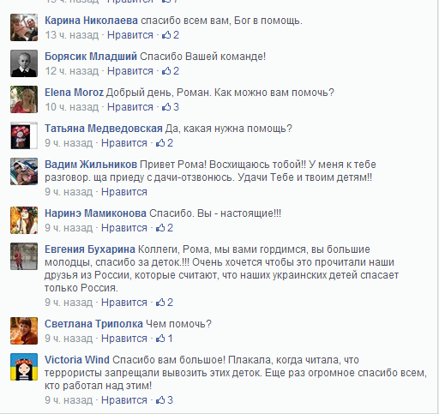Click Нравится under Светлана Триполка's comment
439x414 pixels.
point(124,339)
